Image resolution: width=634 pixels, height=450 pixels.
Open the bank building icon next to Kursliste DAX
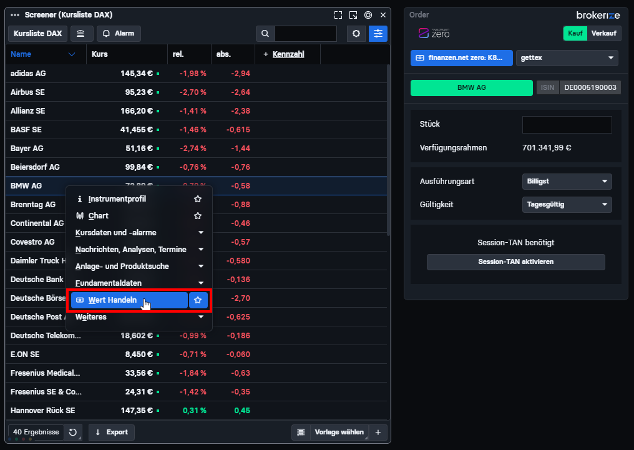tap(81, 34)
